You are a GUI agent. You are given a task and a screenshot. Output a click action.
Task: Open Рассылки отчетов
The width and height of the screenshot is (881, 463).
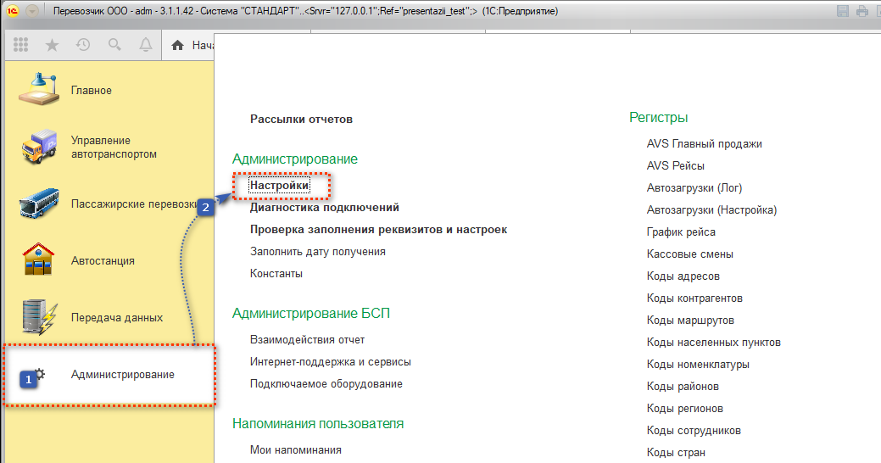click(301, 120)
